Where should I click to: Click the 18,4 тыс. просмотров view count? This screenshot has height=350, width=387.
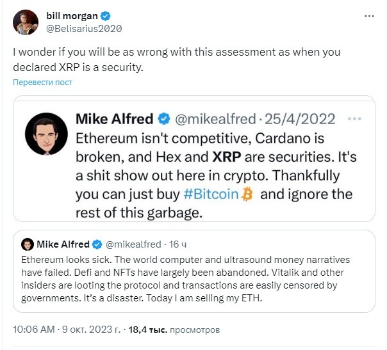tap(174, 330)
